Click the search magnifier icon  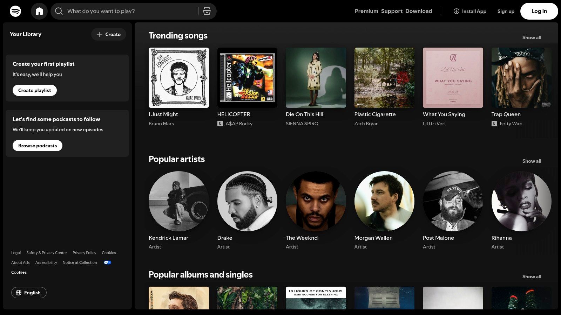59,11
